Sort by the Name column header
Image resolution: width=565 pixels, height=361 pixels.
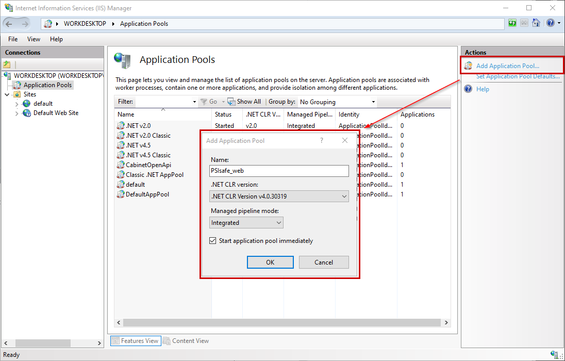tap(163, 114)
